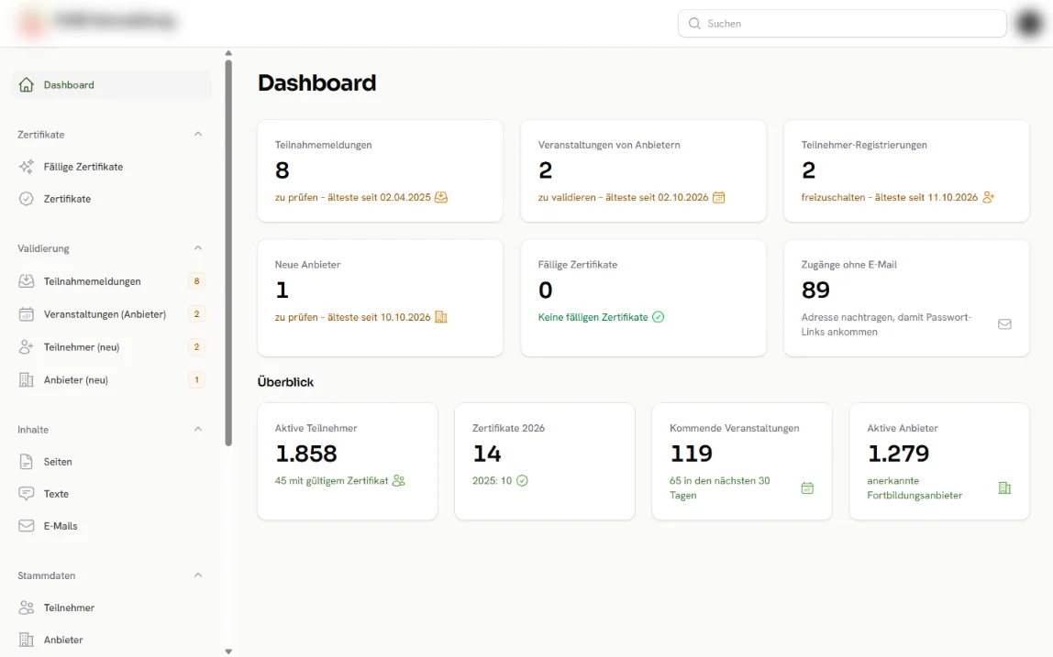Open the Aktive Teilnehmer overview card
1053x657 pixels.
click(x=348, y=462)
